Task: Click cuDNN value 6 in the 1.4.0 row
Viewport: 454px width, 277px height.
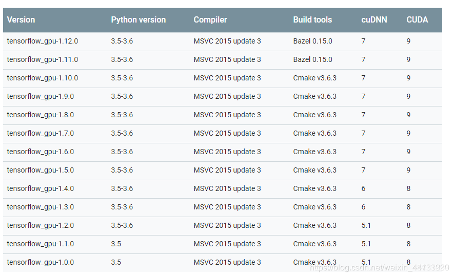Action: tap(363, 188)
